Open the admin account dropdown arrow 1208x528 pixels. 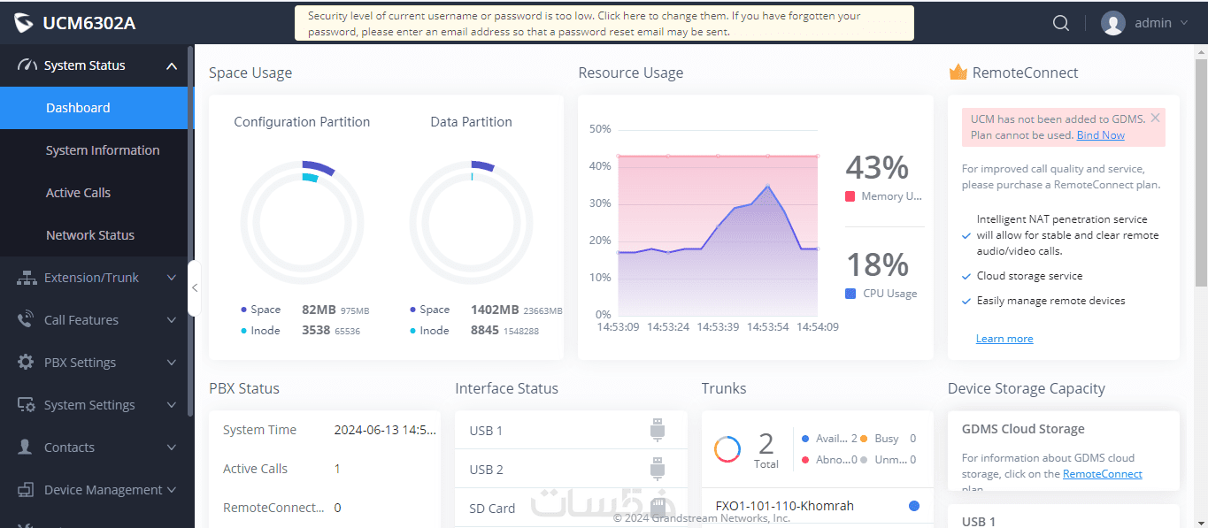click(1184, 24)
